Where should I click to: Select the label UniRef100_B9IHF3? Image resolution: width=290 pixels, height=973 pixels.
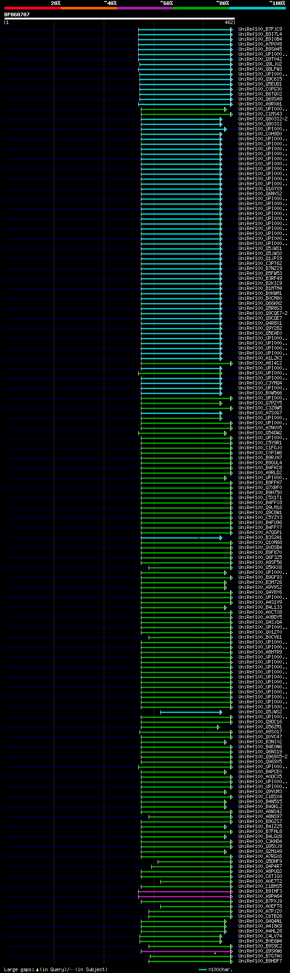click(260, 891)
